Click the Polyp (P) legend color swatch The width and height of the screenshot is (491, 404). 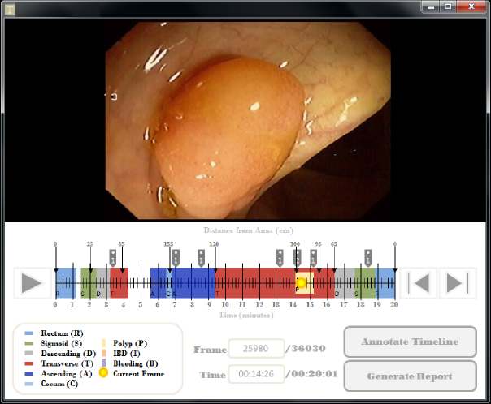(104, 343)
